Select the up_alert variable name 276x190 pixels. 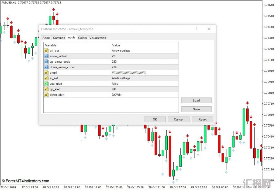click(x=55, y=89)
